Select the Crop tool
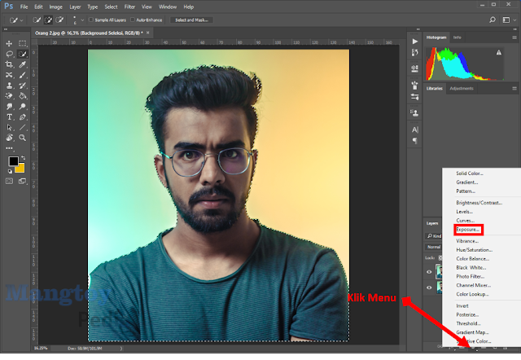The height and width of the screenshot is (360, 521). pos(9,64)
